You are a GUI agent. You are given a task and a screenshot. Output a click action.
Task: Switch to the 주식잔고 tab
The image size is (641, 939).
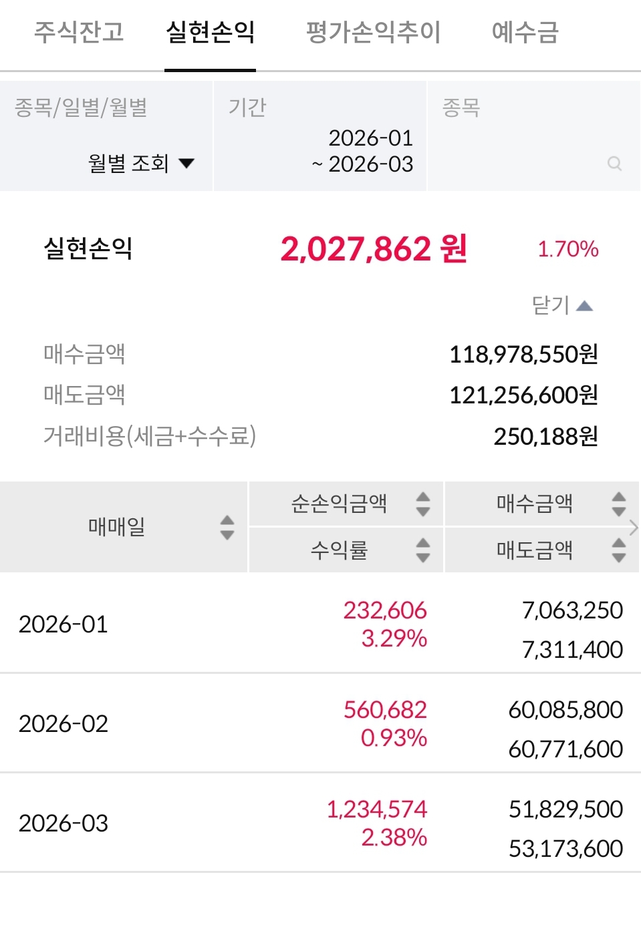(79, 32)
